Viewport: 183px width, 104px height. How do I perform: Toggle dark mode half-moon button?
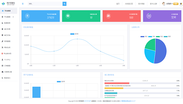click(181, 4)
